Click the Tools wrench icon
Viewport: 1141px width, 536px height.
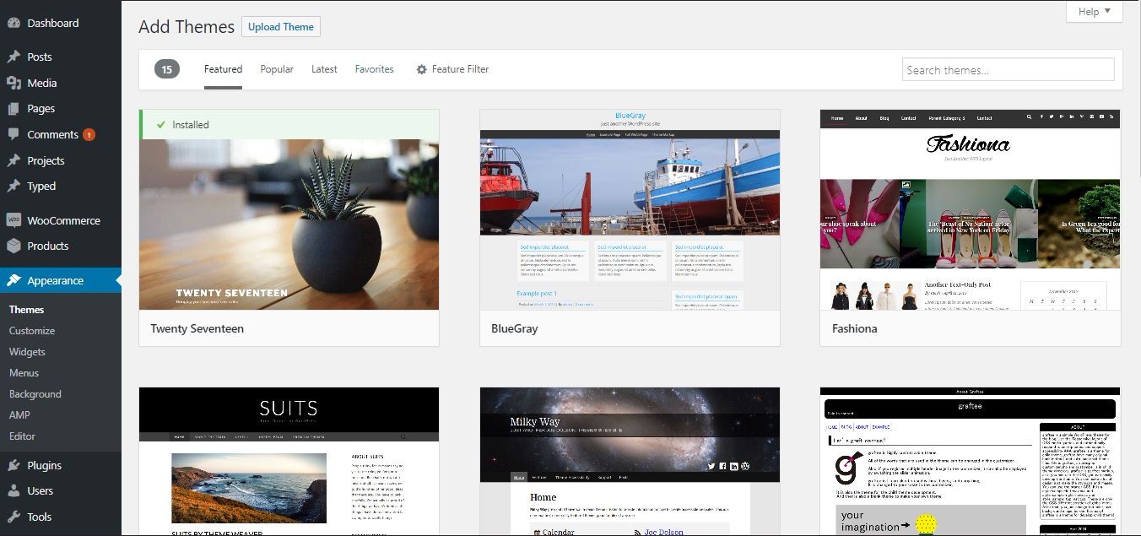14,517
